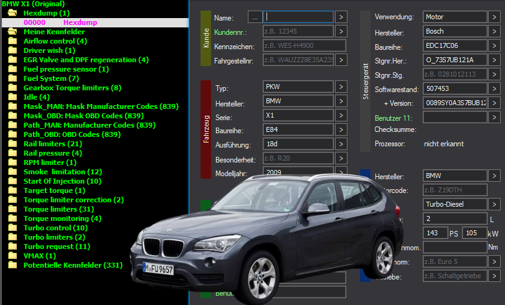The image size is (505, 305).
Task: Click the Torque monitoring folder icon
Action: 12,218
